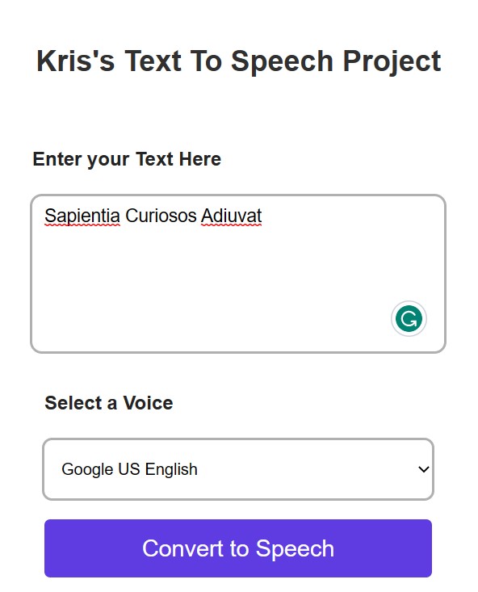This screenshot has height=592, width=478.
Task: Click the Select a Voice label
Action: [109, 403]
